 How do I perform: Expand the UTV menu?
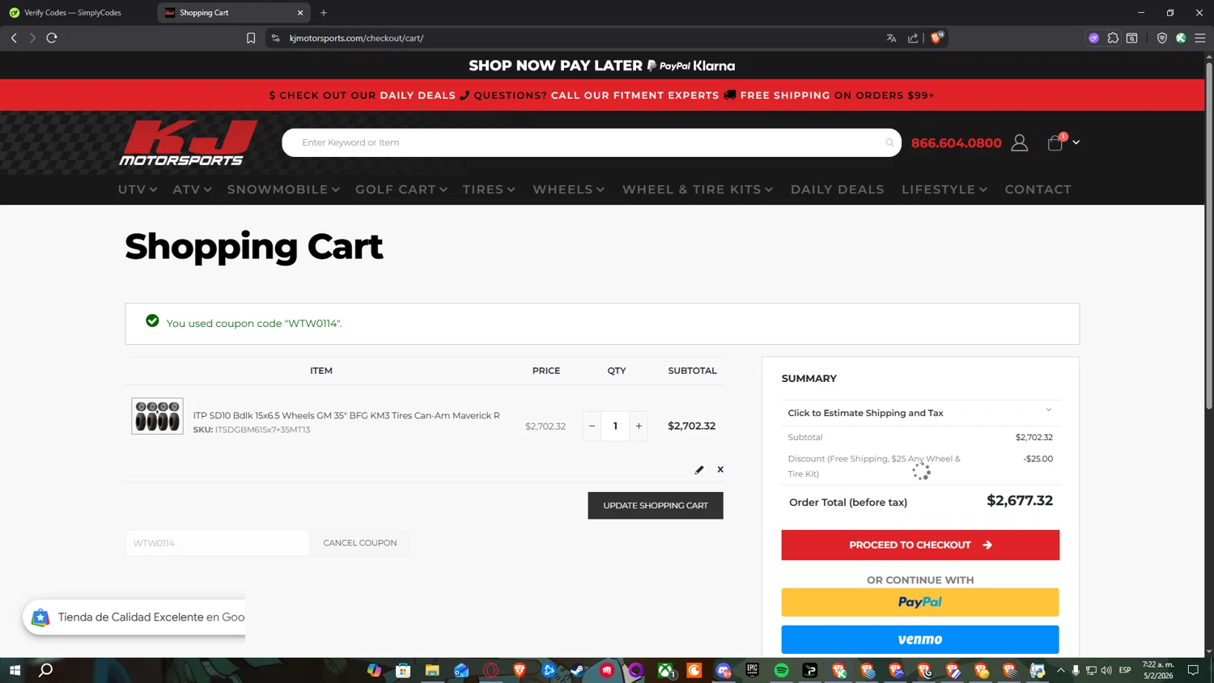[138, 189]
